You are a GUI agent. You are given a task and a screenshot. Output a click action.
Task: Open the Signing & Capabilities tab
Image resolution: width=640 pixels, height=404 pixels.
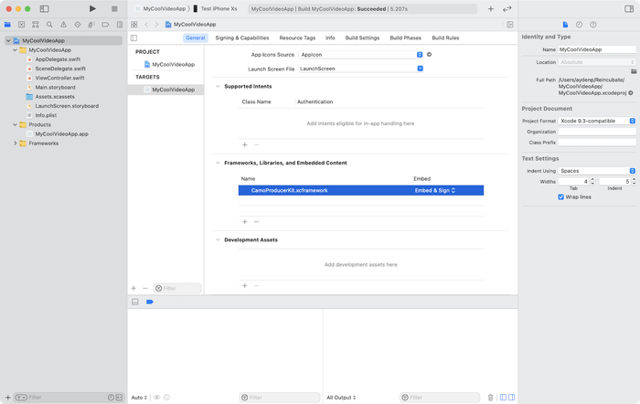tap(242, 37)
